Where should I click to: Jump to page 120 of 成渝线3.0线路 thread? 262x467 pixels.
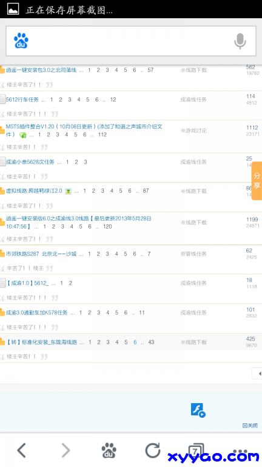pos(107,227)
